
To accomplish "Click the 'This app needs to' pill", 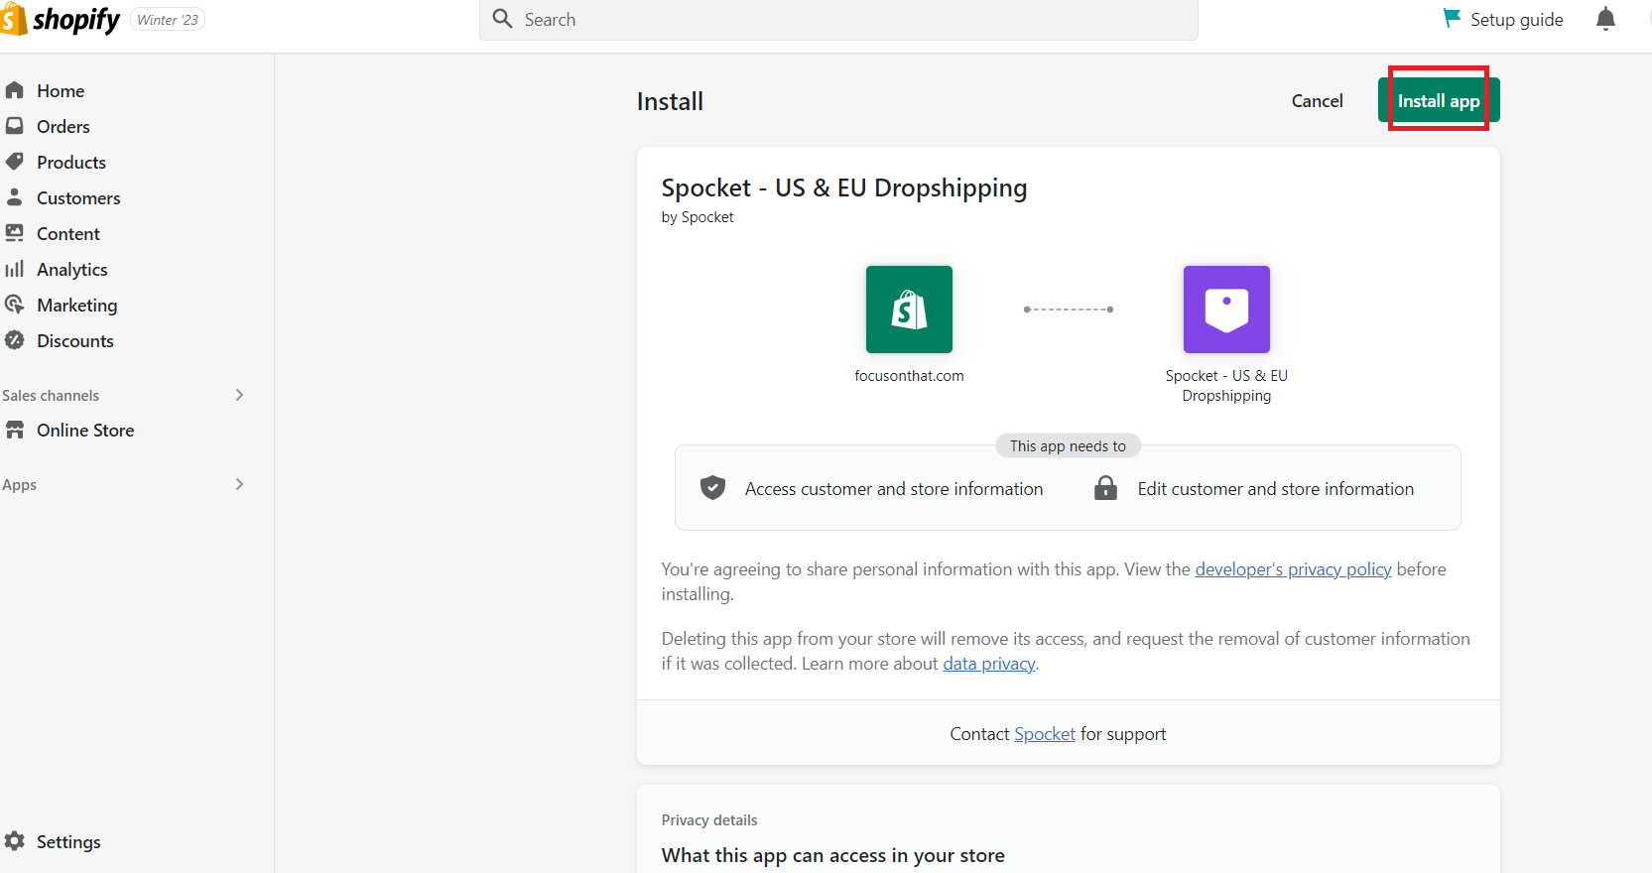I will 1068,445.
